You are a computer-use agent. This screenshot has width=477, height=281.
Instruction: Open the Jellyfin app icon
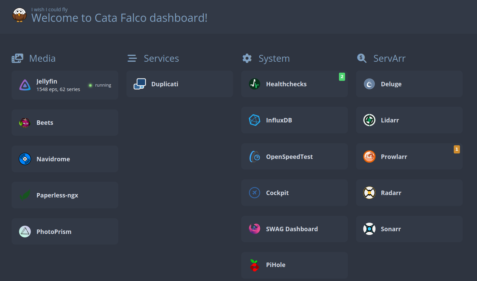25,85
